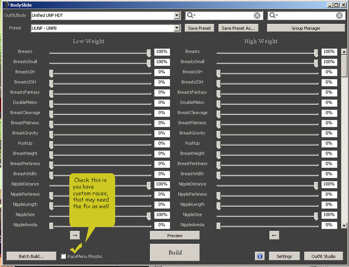The height and width of the screenshot is (267, 349).
Task: Click the High Weight BreastHeight slider handle
Action: [x=219, y=155]
